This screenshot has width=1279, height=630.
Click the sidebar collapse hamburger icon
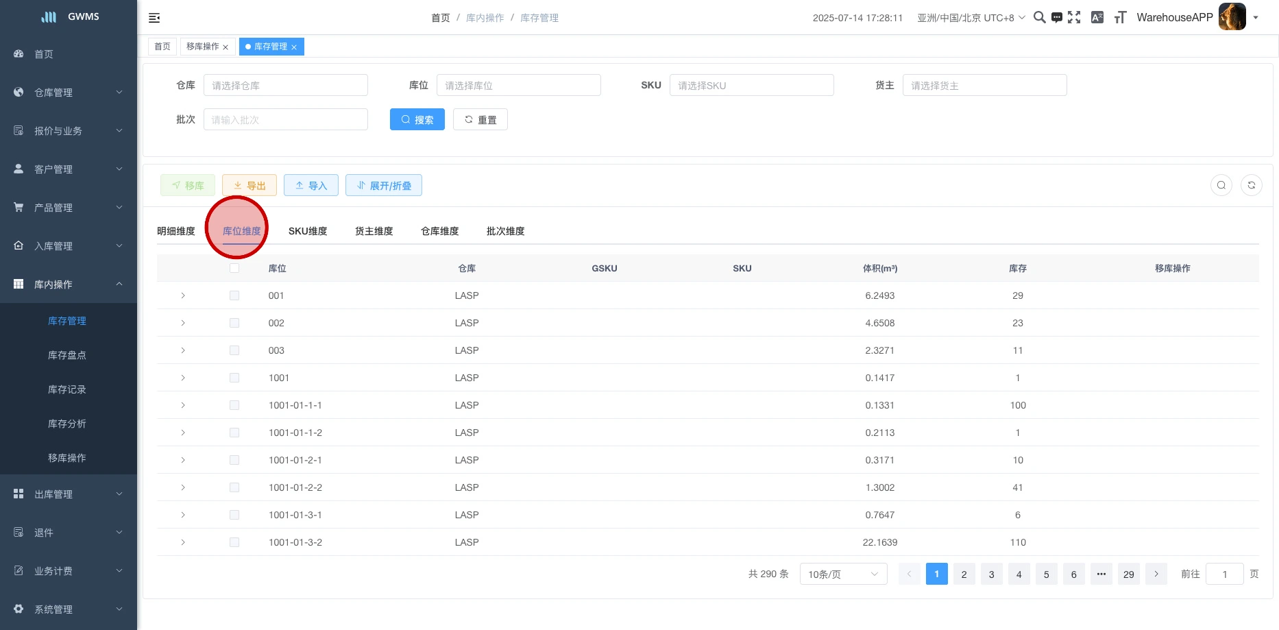point(154,18)
